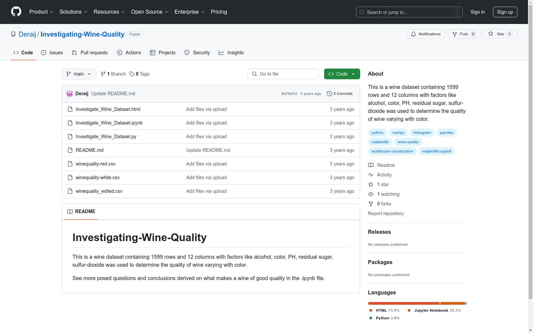Click file icon for Investigate_Wine_Dataset.py
Viewport: 533px width, 333px height.
click(x=70, y=137)
